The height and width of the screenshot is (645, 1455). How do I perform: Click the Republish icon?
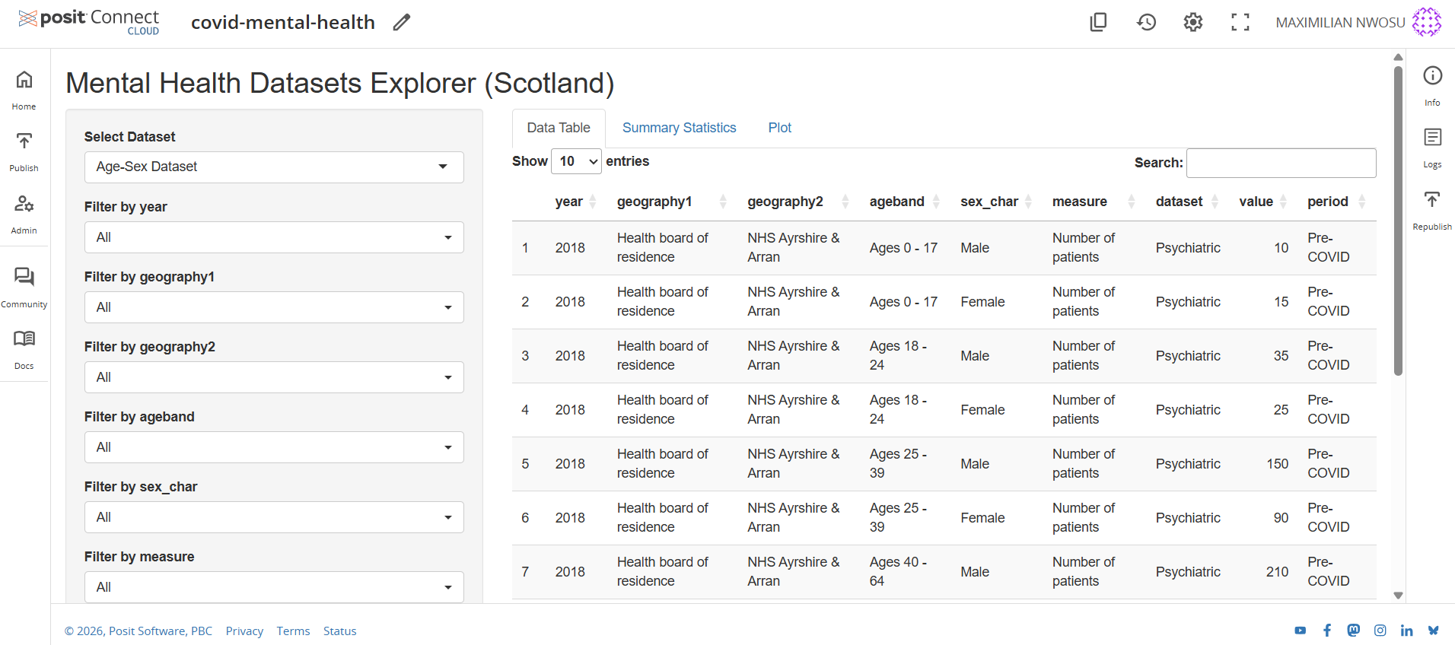1432,200
